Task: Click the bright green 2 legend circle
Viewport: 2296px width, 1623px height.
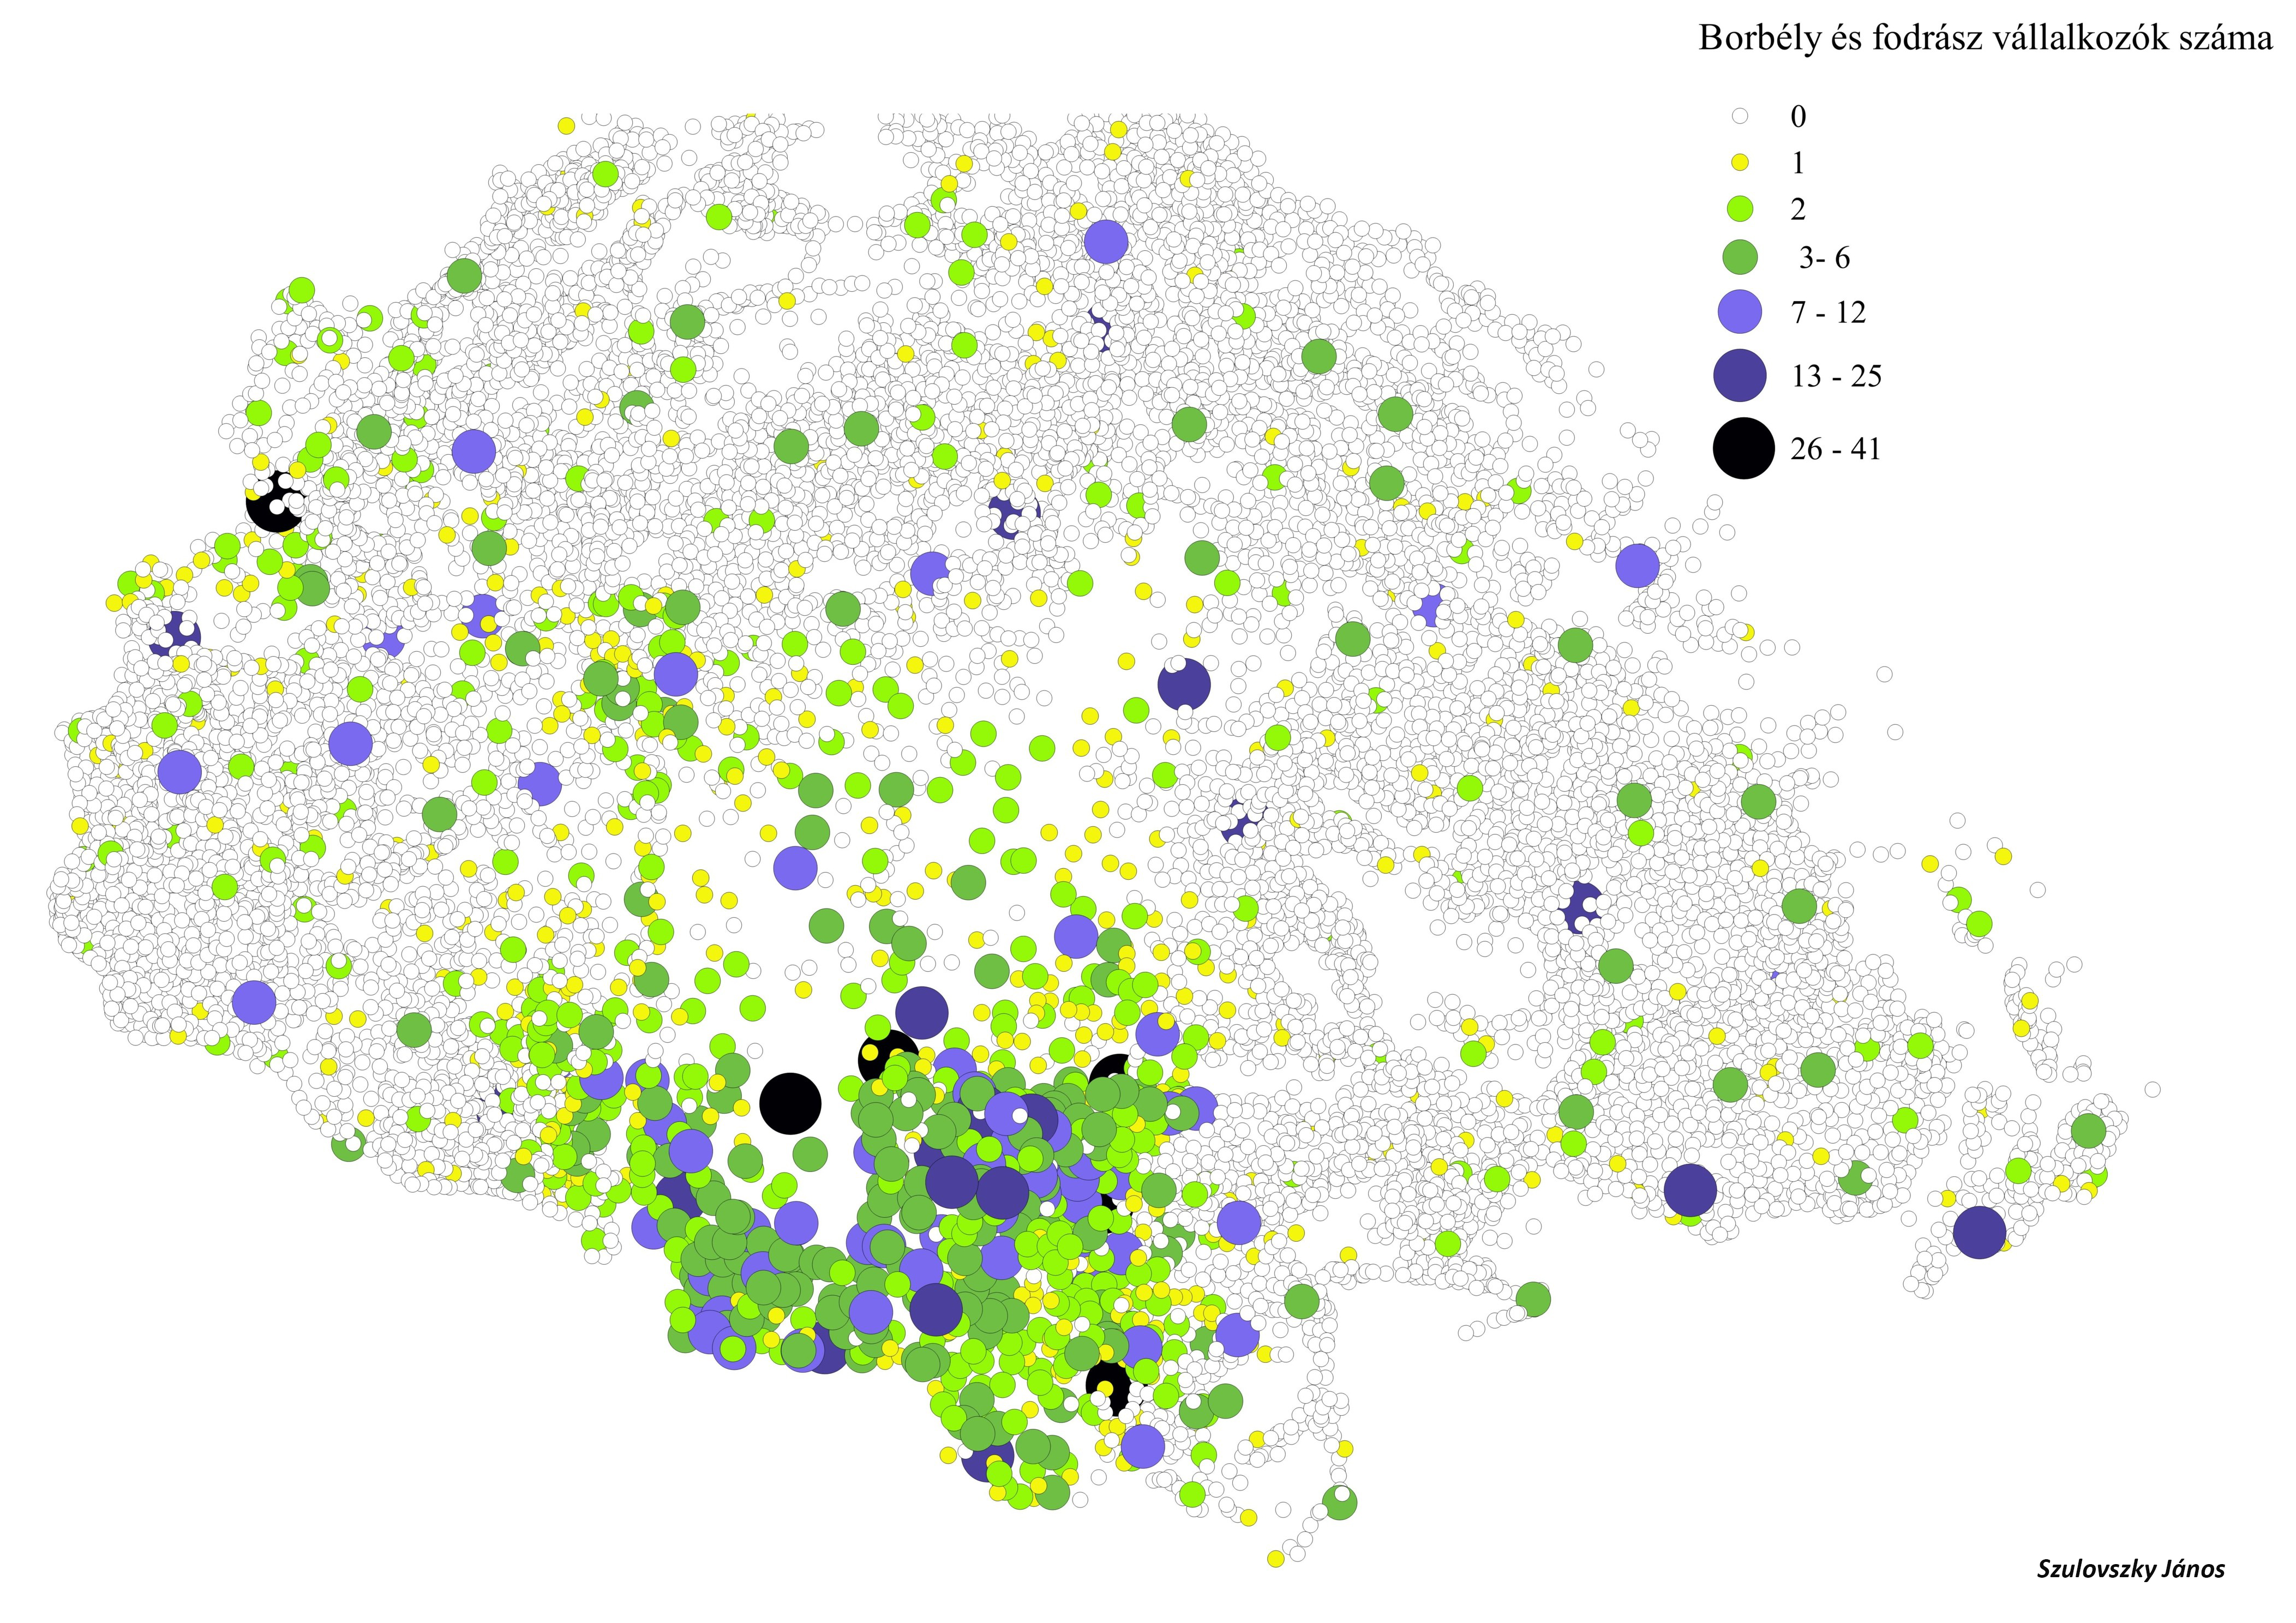Action: pos(1739,208)
